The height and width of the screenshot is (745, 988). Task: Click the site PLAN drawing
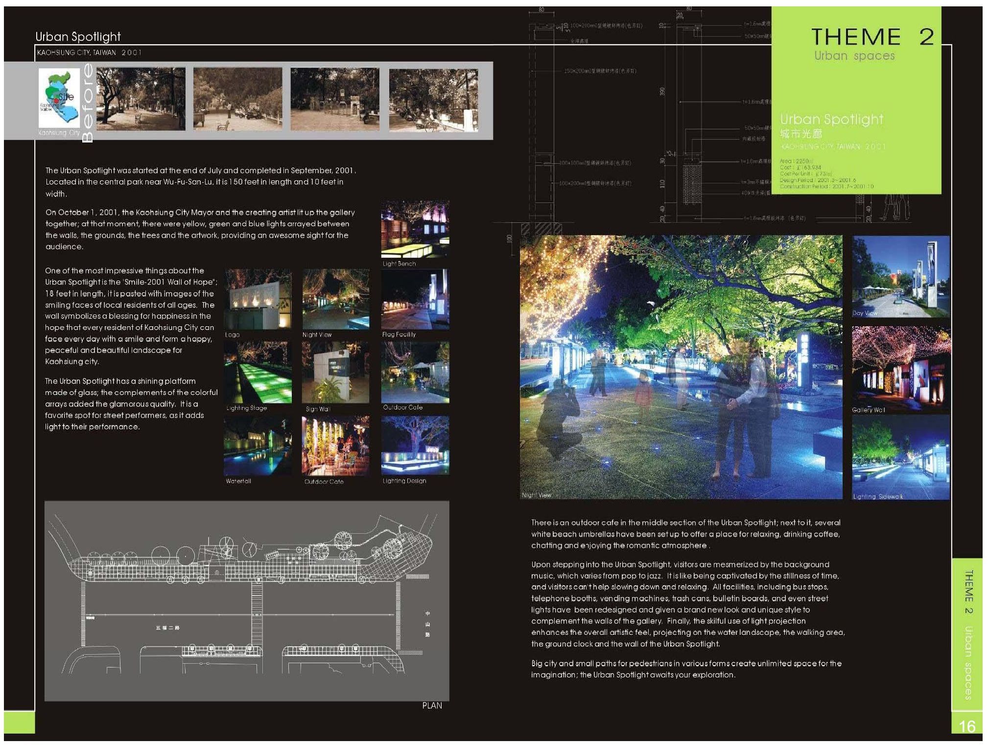tap(247, 601)
